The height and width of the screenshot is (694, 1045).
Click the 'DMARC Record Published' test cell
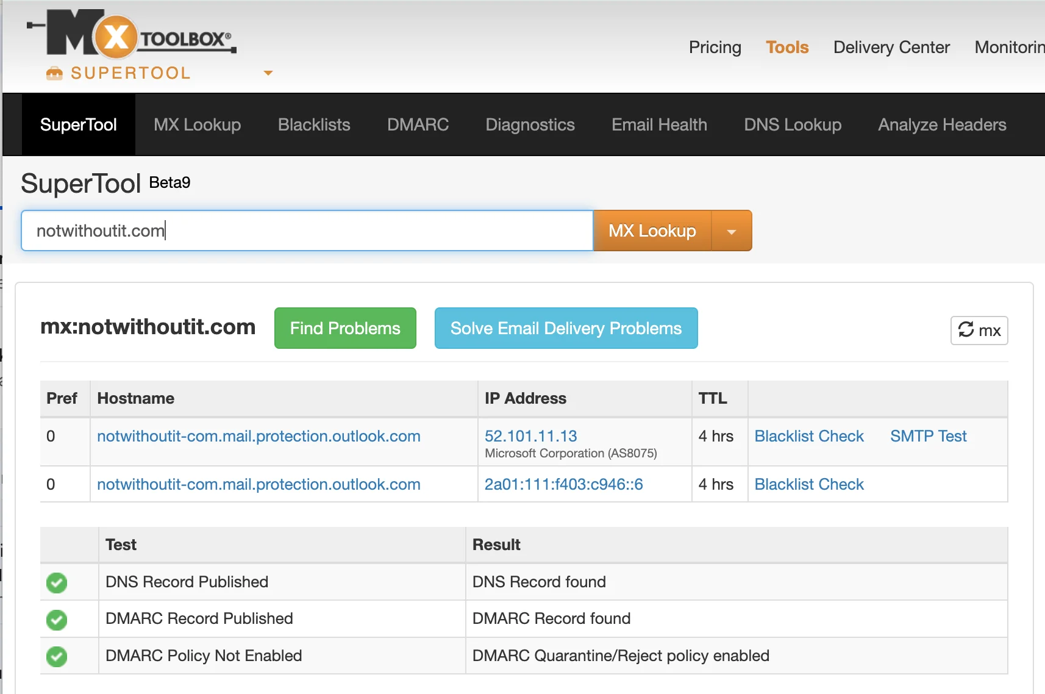point(282,618)
